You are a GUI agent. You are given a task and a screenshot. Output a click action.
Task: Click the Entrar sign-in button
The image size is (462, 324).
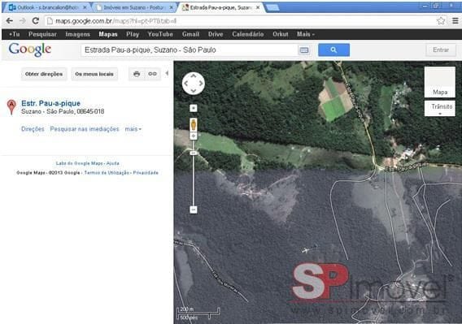pyautogui.click(x=441, y=50)
